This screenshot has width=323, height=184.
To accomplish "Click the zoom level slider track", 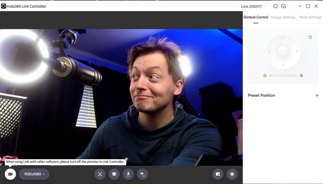I will [283, 76].
